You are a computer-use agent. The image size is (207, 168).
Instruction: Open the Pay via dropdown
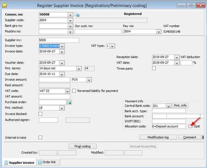[x=159, y=32]
